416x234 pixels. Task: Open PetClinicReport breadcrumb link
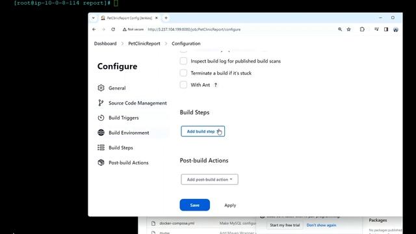tap(144, 44)
